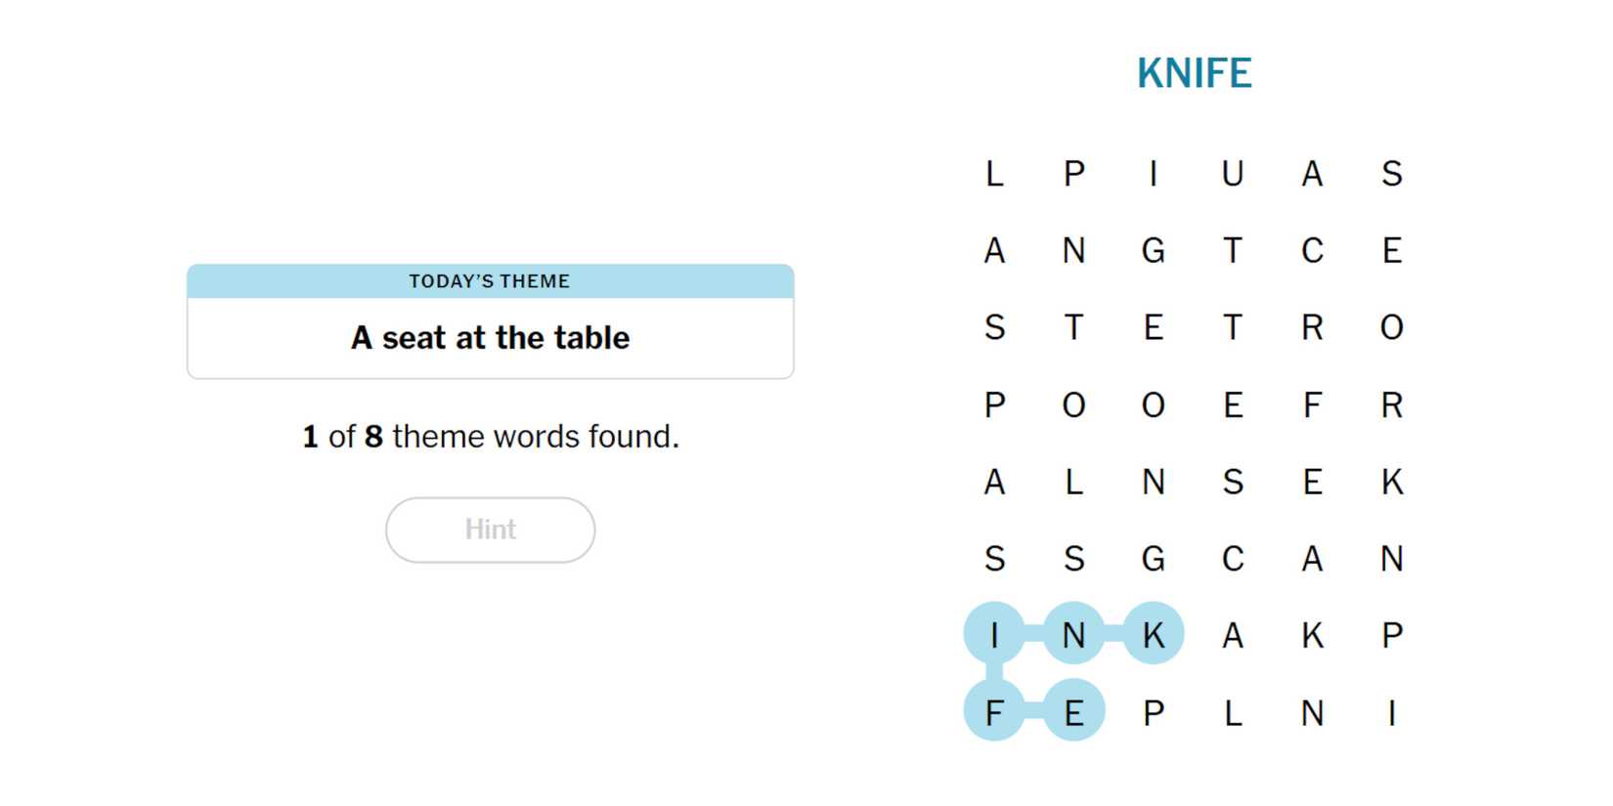Select the letter F in the fourth row
Screen dimensions: 1613x806
tap(1312, 404)
